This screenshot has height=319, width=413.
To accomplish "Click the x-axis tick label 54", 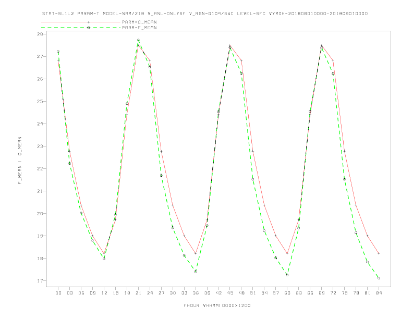I will tap(264, 293).
